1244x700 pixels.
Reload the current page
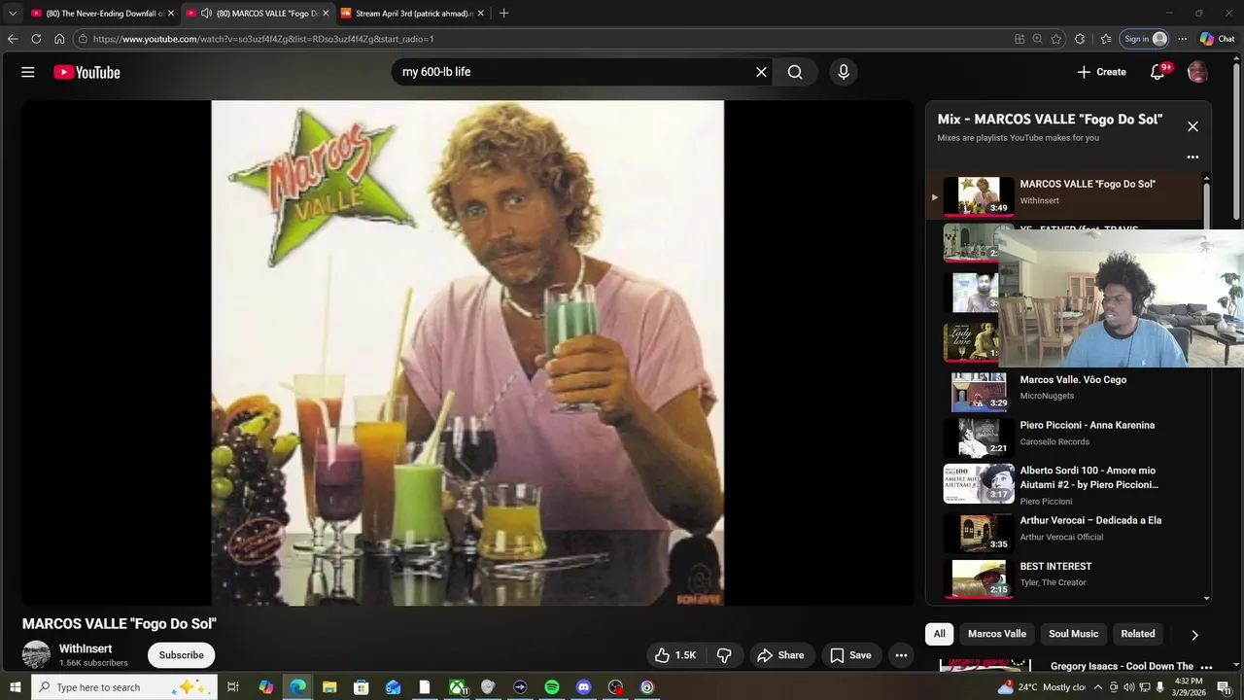pyautogui.click(x=36, y=39)
